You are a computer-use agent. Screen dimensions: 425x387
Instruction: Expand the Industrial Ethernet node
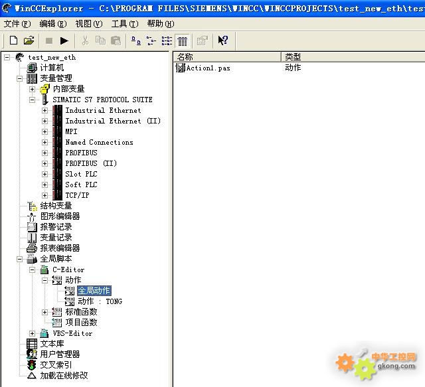click(44, 111)
